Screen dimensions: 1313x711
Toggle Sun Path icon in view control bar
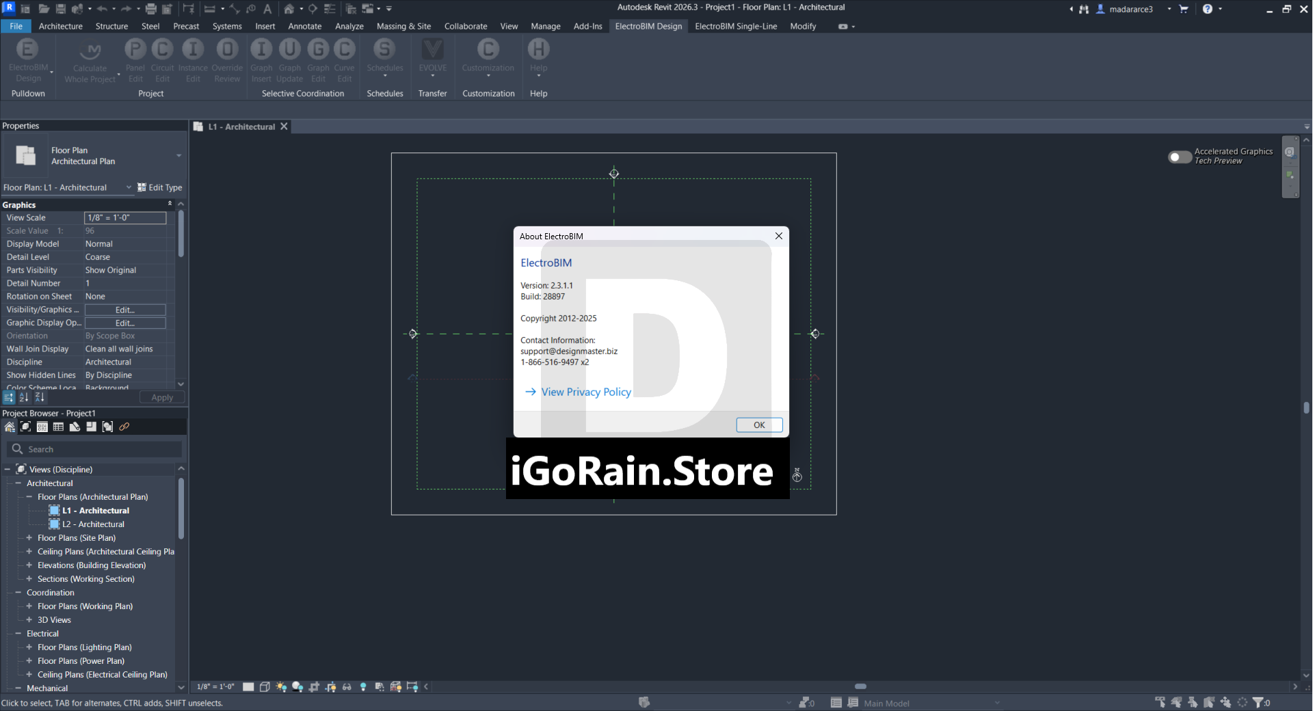[x=281, y=686]
